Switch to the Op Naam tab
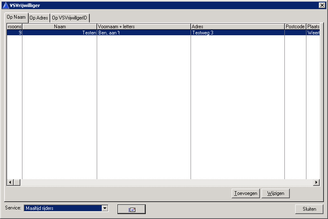 16,17
